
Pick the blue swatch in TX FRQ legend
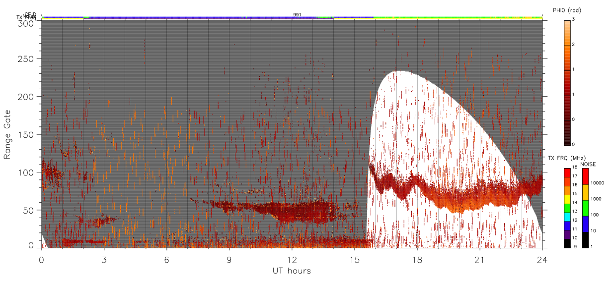pos(567,226)
